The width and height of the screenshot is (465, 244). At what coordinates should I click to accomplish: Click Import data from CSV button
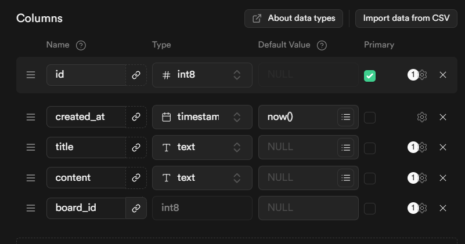coord(406,18)
